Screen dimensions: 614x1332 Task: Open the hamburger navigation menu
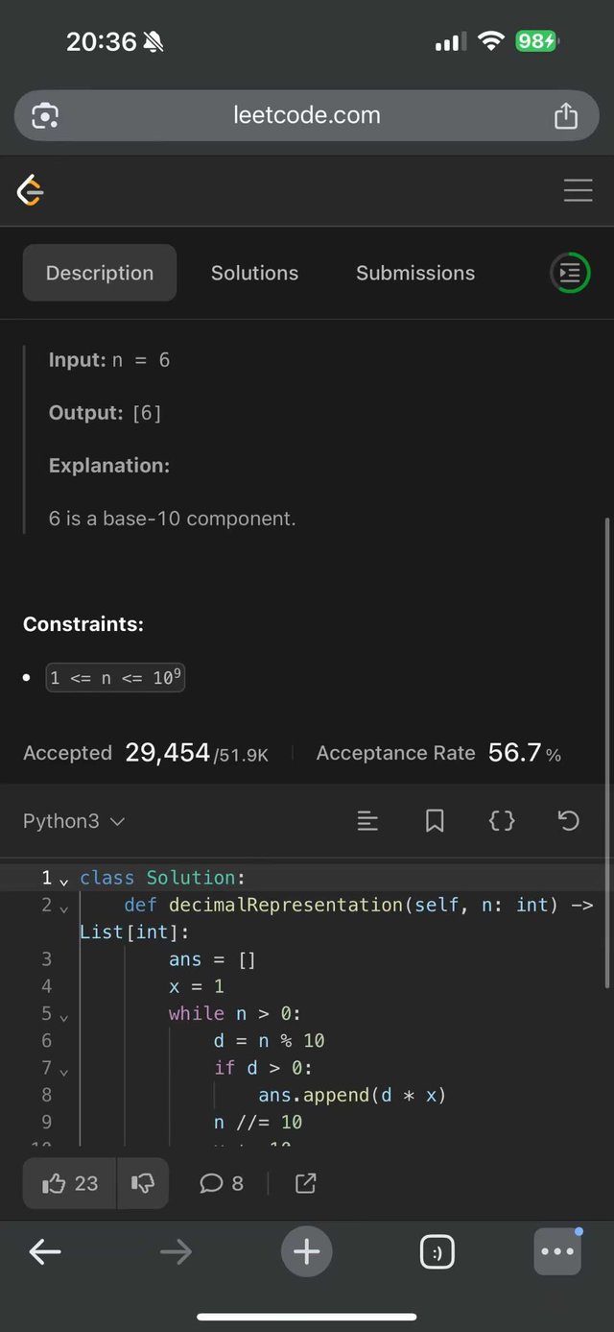578,191
